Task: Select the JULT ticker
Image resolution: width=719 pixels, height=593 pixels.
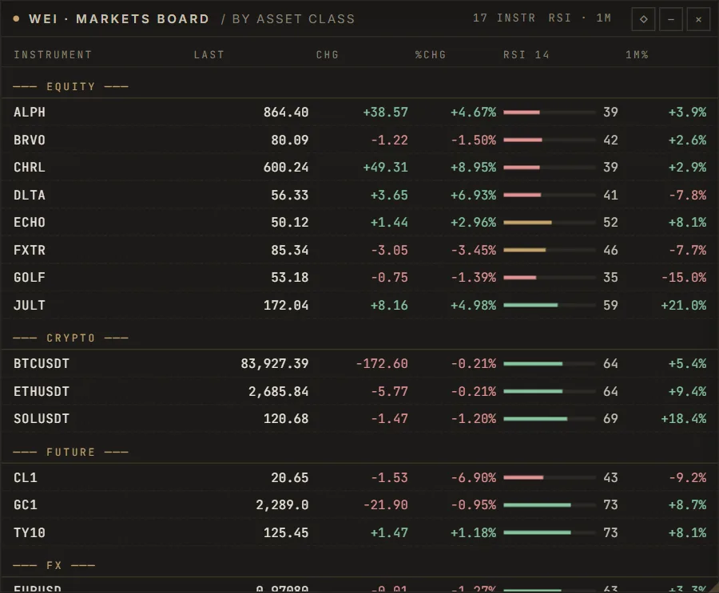Action: coord(30,305)
